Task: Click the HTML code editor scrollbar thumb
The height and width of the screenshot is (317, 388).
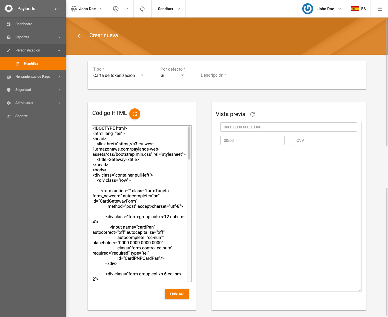Action: click(x=189, y=143)
